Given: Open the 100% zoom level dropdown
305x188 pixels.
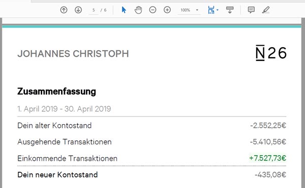Looking at the screenshot, I should pyautogui.click(x=189, y=10).
